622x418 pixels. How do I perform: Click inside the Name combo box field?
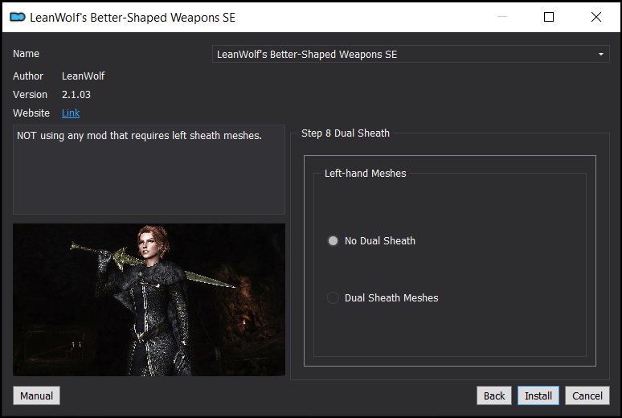tap(411, 54)
